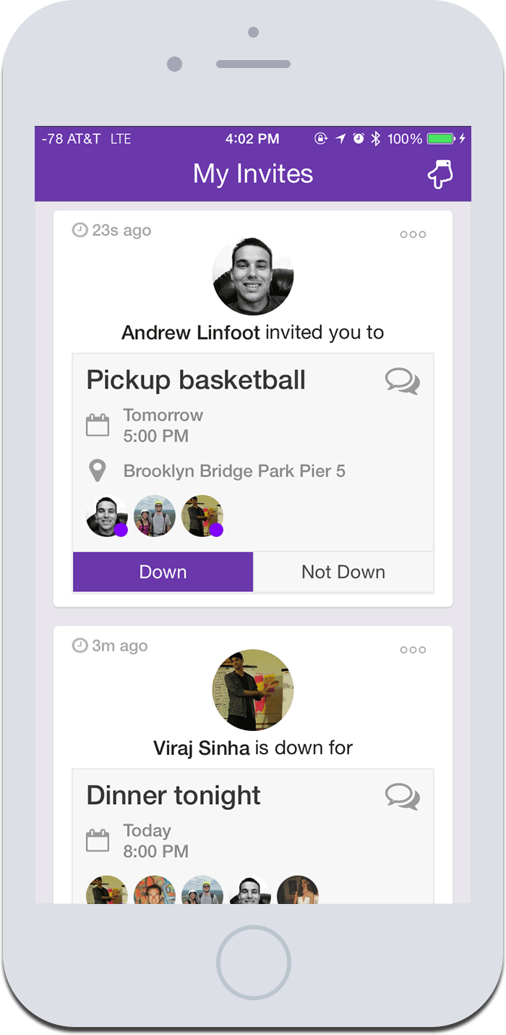Tap the clock icon beside 23s ago
506x1035 pixels.
80,230
